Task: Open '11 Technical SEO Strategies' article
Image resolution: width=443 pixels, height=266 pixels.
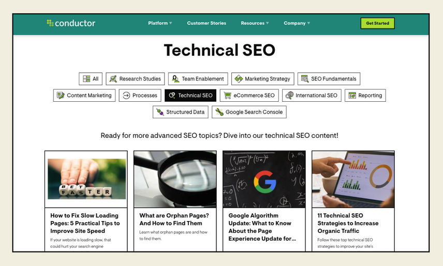Action: [x=348, y=223]
